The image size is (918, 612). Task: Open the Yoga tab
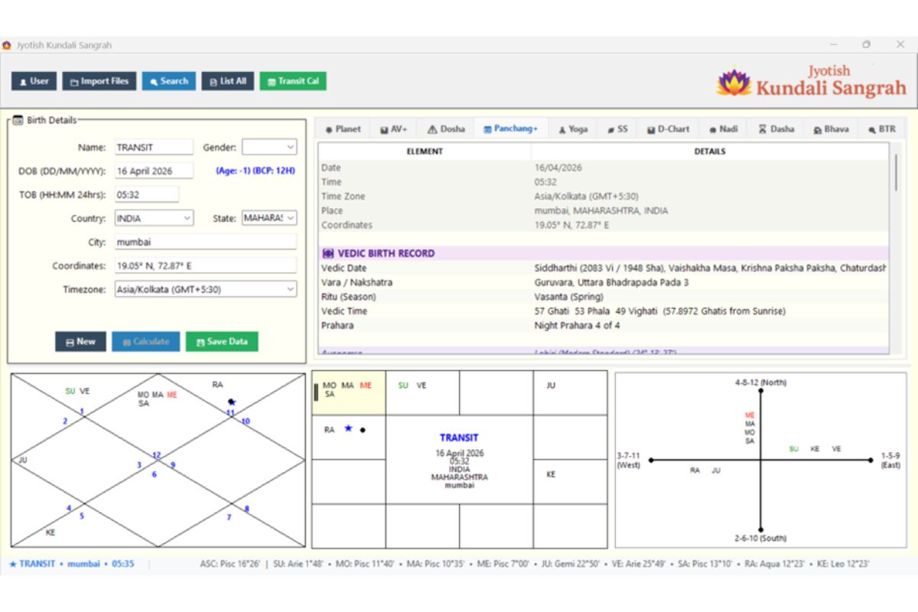click(x=573, y=129)
